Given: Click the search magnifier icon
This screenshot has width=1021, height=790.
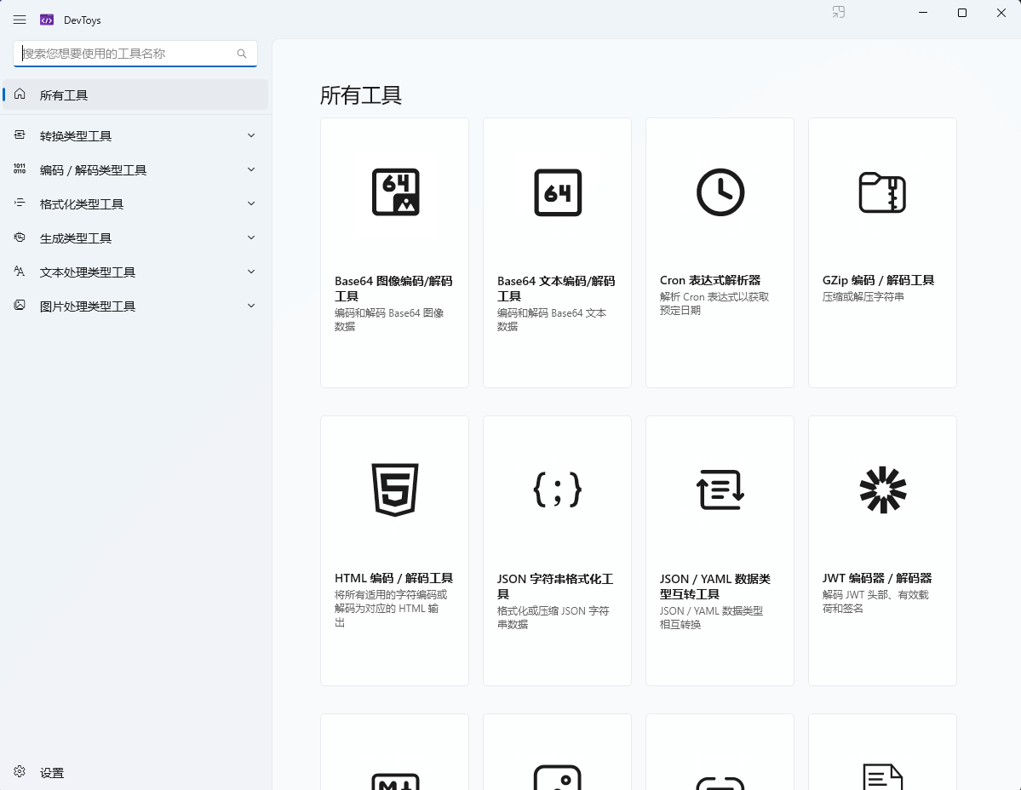Looking at the screenshot, I should point(242,54).
